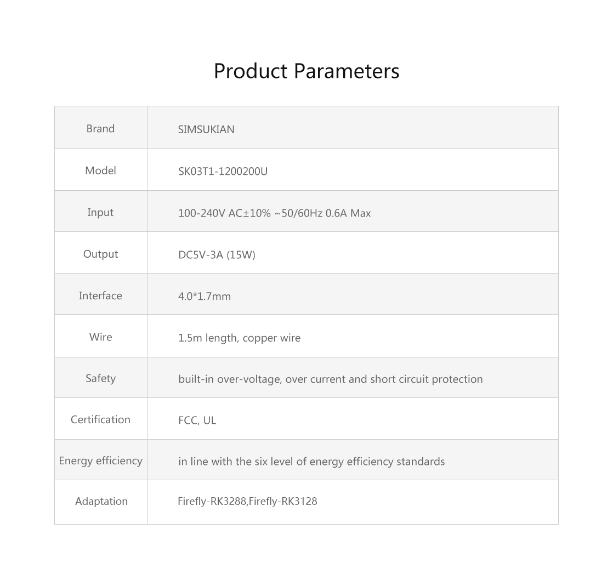This screenshot has width=613, height=563.
Task: Select the Safety label cell
Action: coord(101,378)
